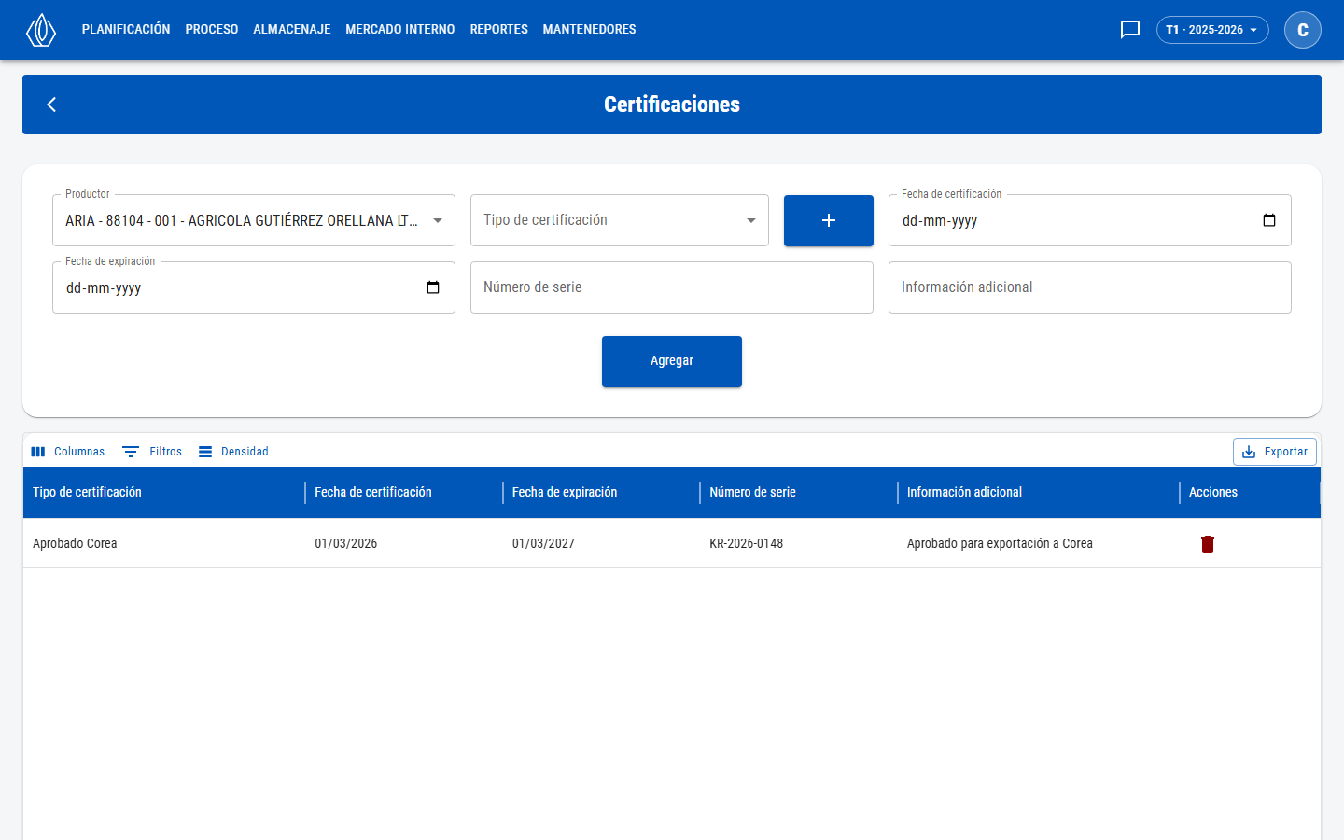Open the chat messages icon
Viewport: 1344px width, 840px height.
coord(1130,30)
